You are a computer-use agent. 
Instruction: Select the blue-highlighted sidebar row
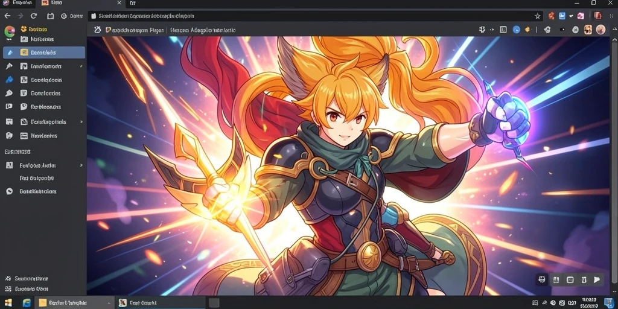coord(43,53)
